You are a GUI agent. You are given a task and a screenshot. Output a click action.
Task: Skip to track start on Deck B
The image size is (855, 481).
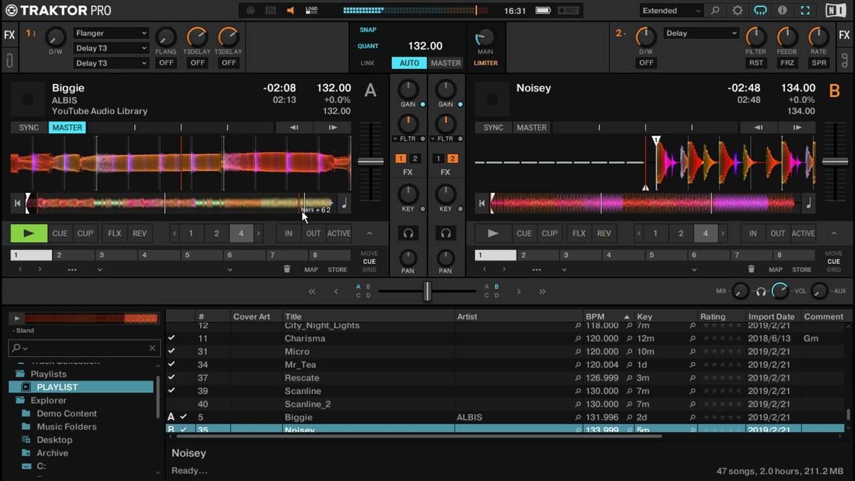482,203
